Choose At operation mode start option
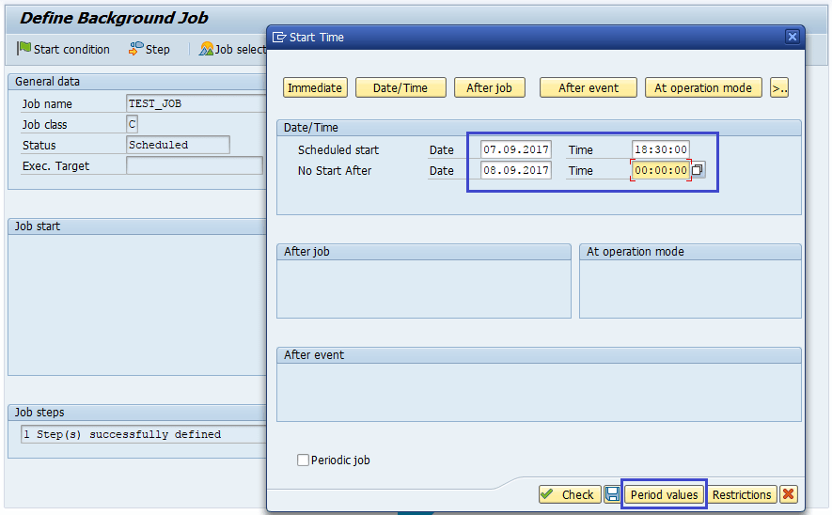This screenshot has width=832, height=515. pos(703,87)
